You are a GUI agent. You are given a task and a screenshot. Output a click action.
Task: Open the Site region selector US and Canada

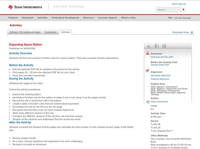[182, 18]
